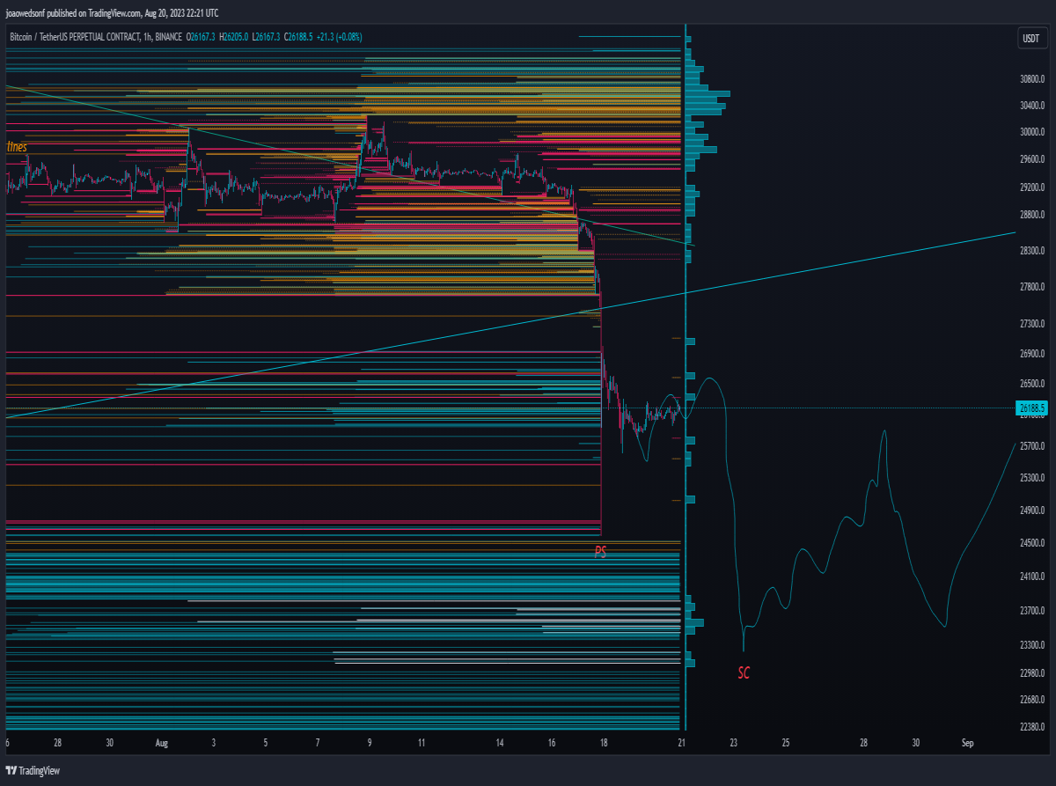
Task: Click the Sep label on time axis
Action: [967, 744]
